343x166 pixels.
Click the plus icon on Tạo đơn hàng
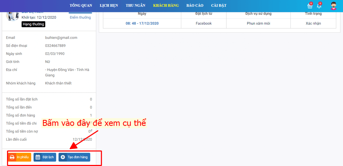pos(63,157)
